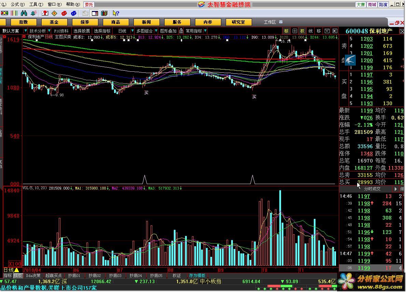Expand the 技术分析 dropdown arrow
The image size is (406, 292).
[49, 31]
